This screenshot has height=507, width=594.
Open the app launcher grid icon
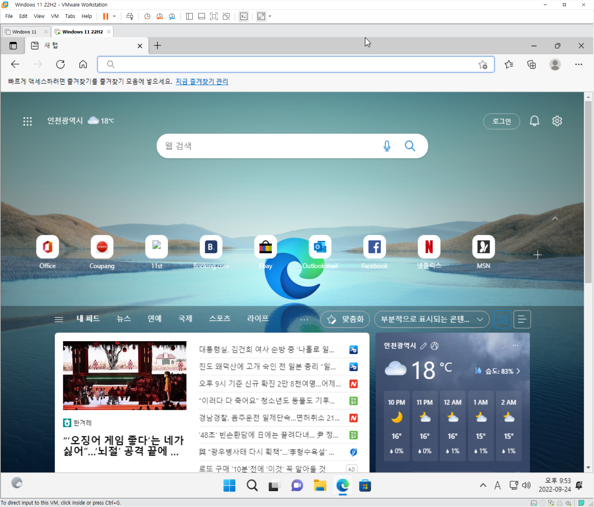(27, 121)
